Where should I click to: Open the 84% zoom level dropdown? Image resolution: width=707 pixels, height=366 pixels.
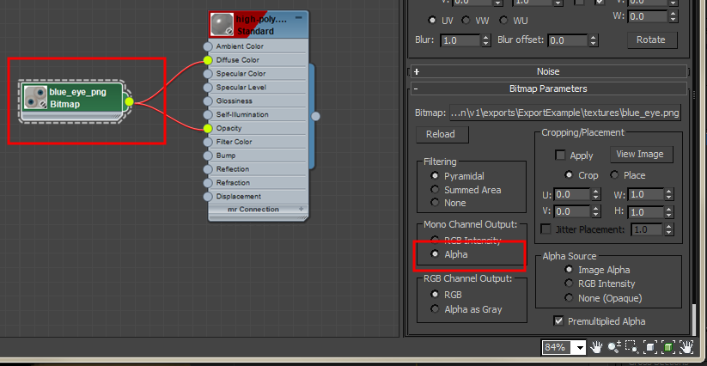[x=579, y=348]
